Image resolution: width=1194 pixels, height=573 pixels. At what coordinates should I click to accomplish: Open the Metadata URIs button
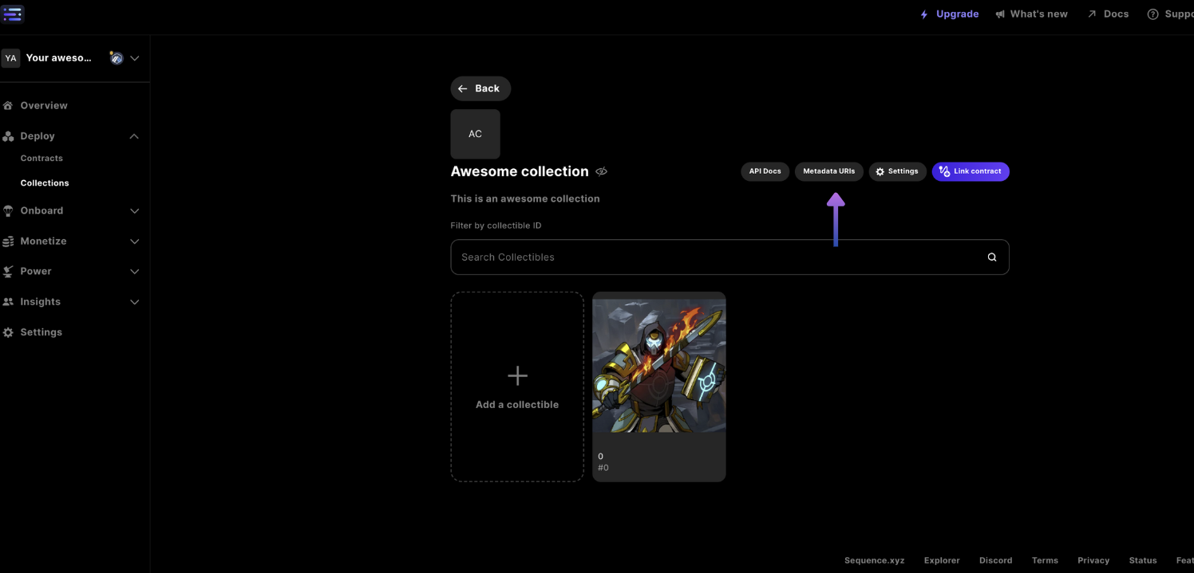click(x=828, y=171)
